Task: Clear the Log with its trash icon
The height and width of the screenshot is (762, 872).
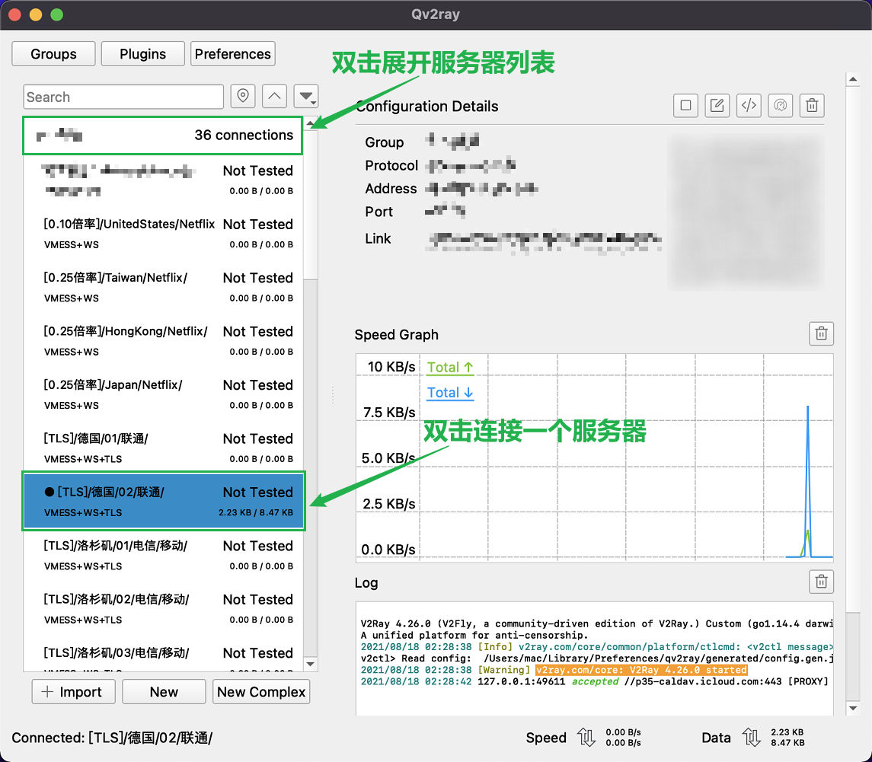Action: [821, 582]
